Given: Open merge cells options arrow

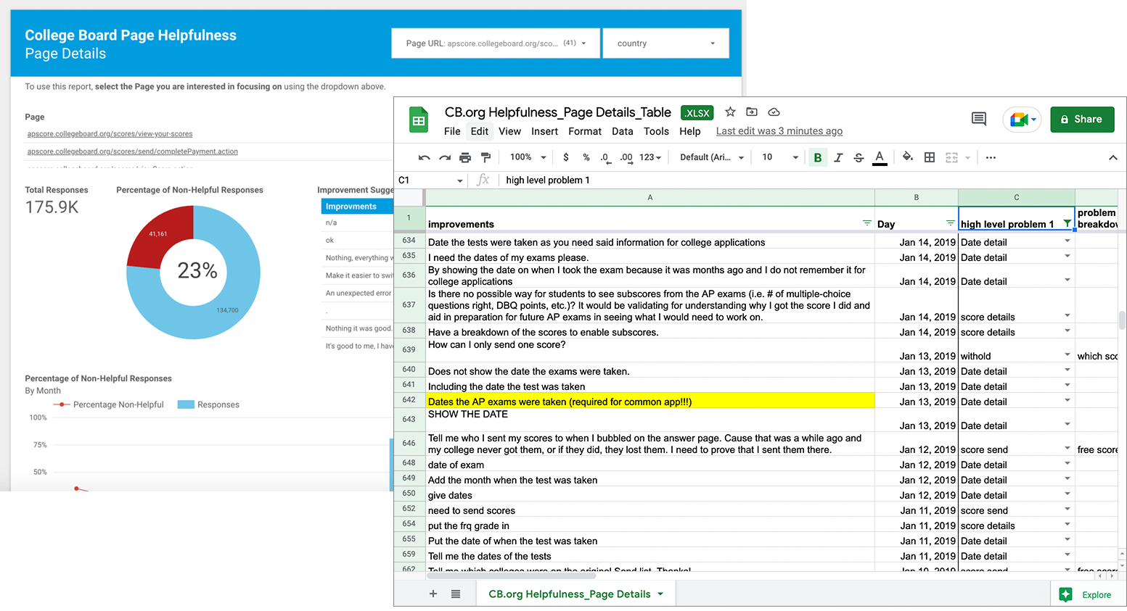Looking at the screenshot, I should pyautogui.click(x=967, y=157).
